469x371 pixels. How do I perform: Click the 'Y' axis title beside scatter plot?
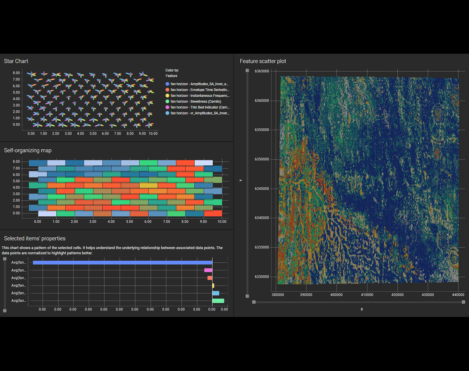coord(241,180)
